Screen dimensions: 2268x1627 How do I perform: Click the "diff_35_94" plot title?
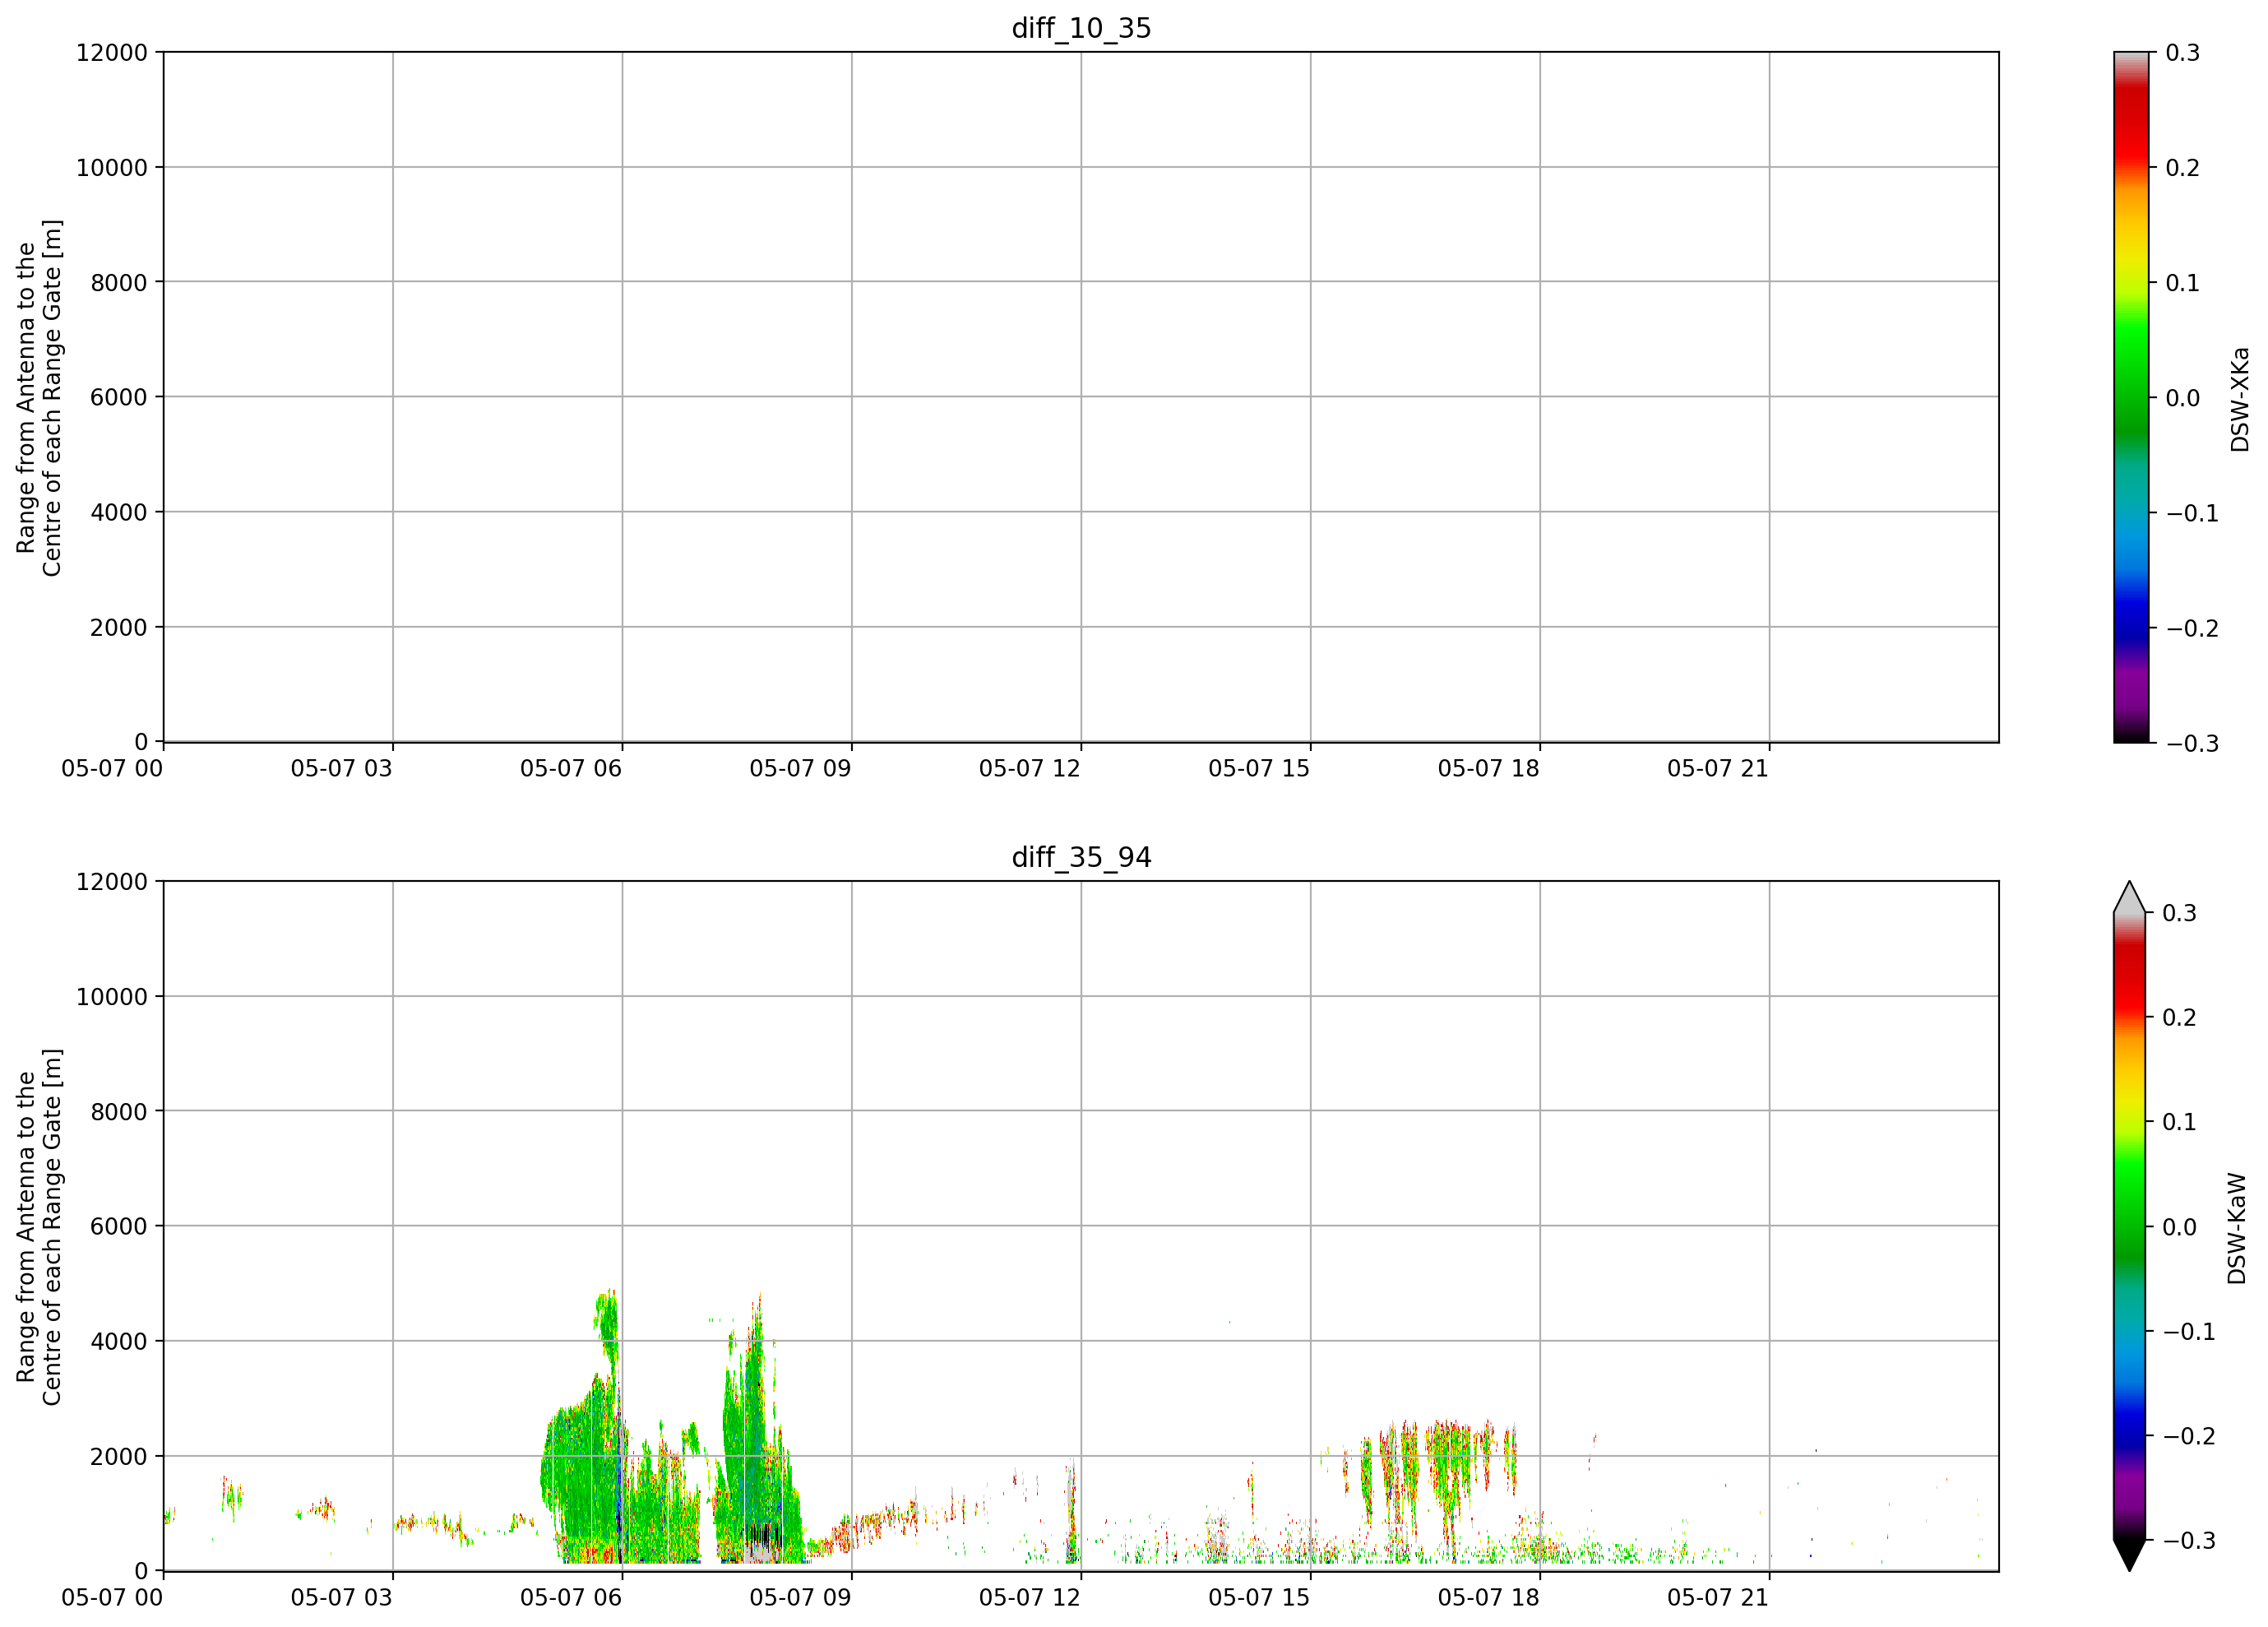[x=1081, y=857]
